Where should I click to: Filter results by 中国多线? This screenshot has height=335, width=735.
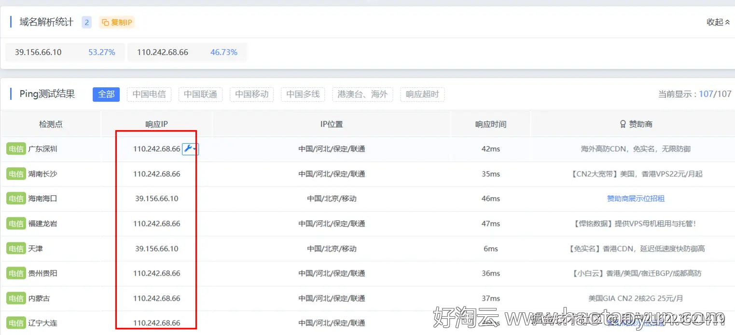click(x=303, y=94)
